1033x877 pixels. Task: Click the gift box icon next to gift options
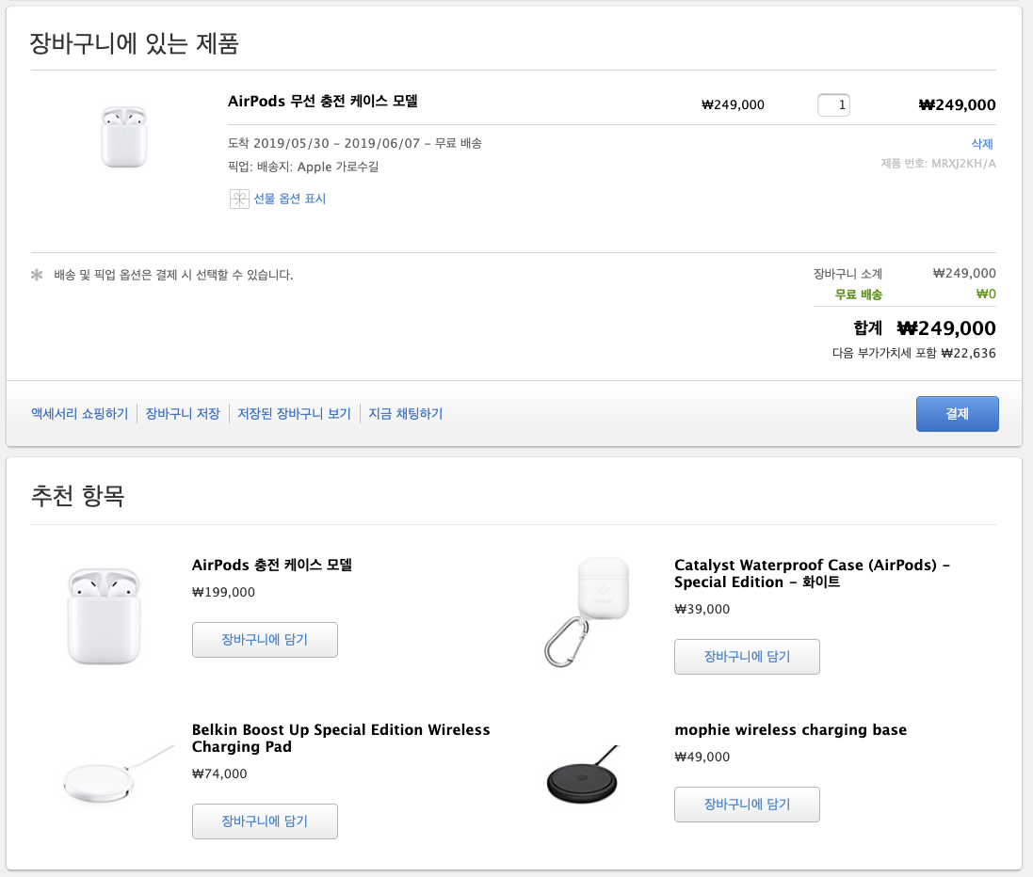point(239,199)
